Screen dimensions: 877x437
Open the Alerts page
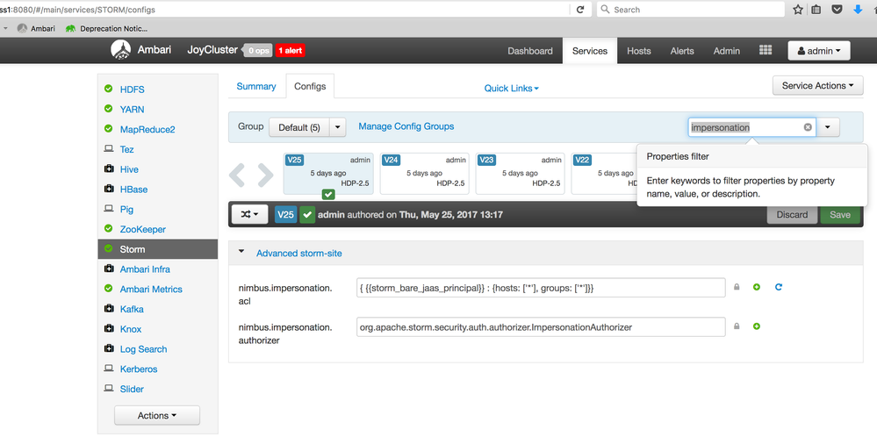tap(682, 51)
